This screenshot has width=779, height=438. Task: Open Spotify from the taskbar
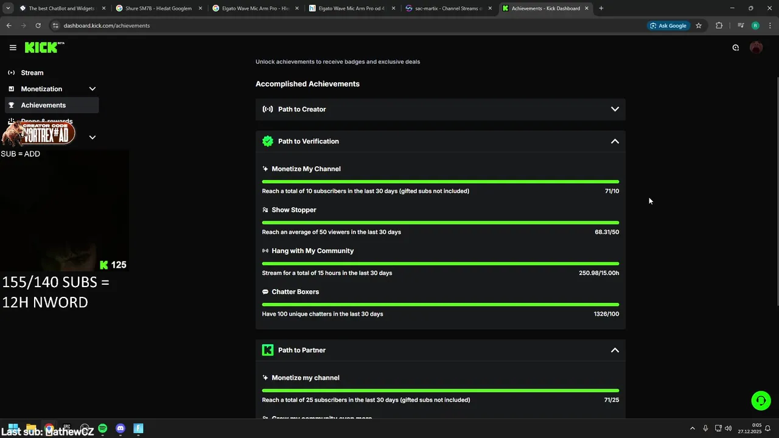tap(103, 429)
